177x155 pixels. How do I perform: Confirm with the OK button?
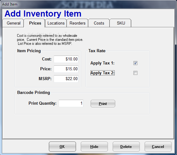pyautogui.click(x=62, y=146)
